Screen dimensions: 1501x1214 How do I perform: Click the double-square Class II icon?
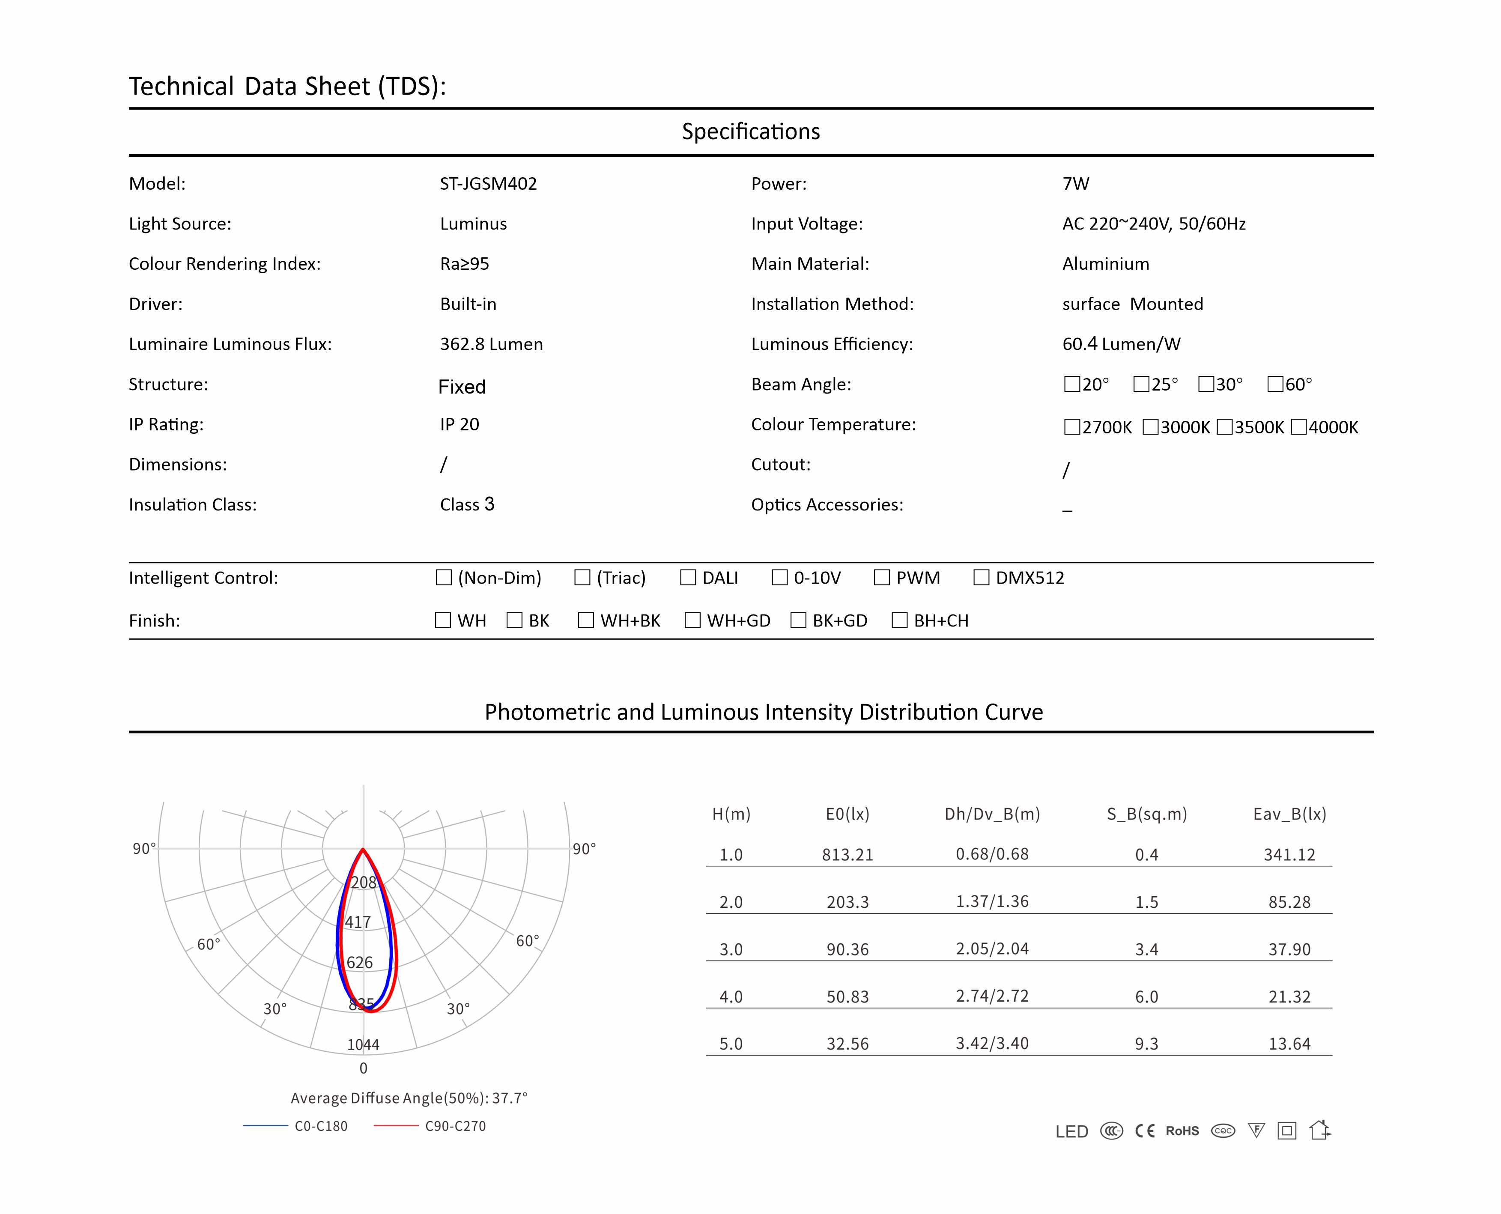coord(1287,1131)
